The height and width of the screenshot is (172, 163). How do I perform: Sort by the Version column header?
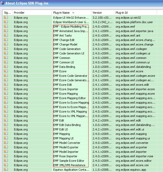point(102,13)
